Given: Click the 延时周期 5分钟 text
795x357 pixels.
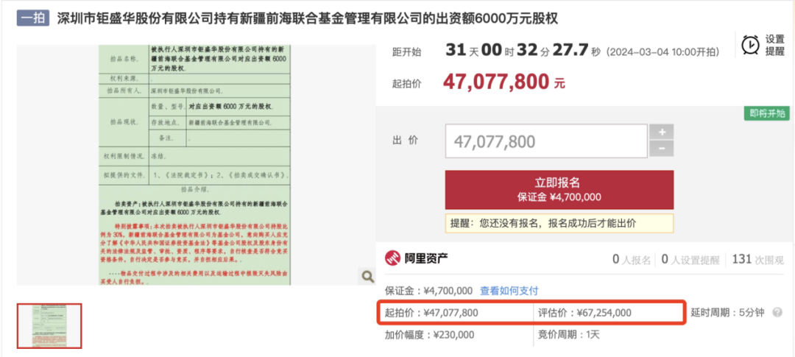Looking at the screenshot, I should [727, 313].
